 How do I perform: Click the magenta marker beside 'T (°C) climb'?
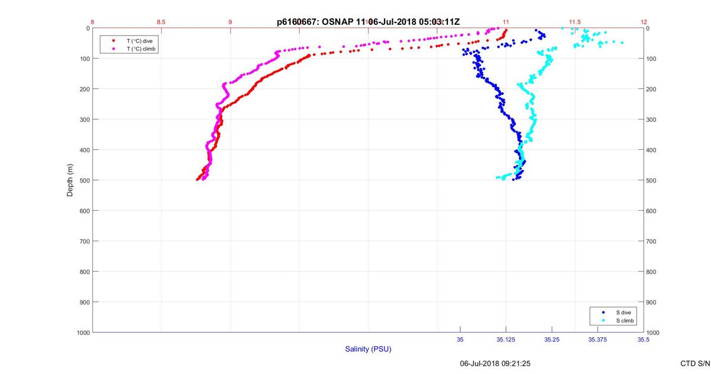pos(113,48)
